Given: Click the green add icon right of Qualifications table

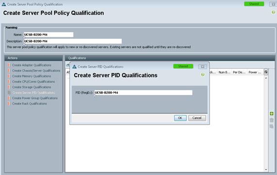Looking at the screenshot, I should pos(272,113).
